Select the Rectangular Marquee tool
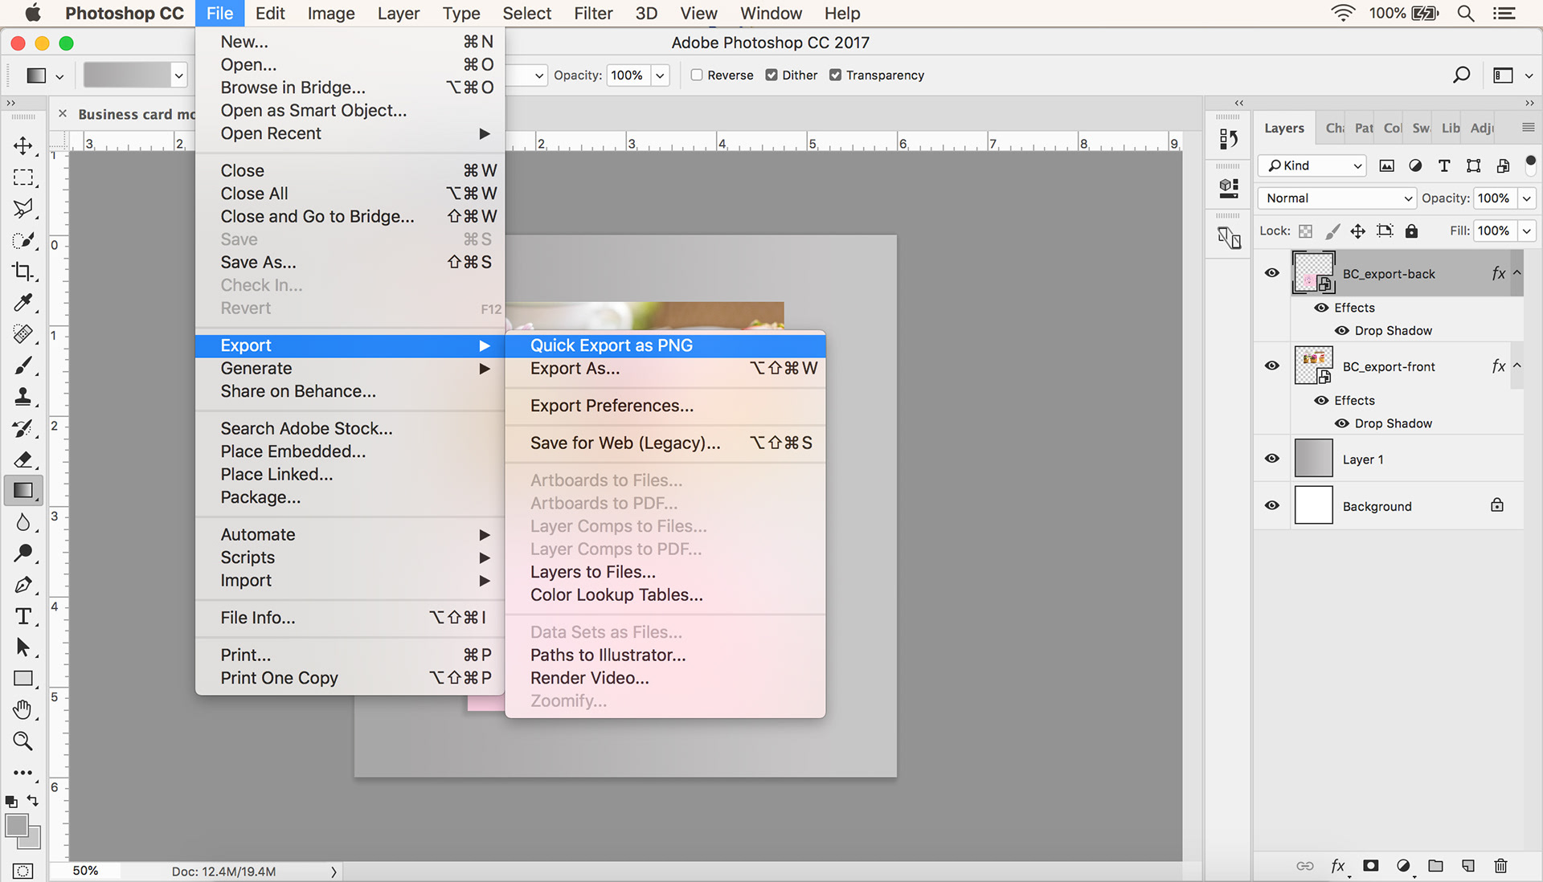The height and width of the screenshot is (882, 1543). point(23,177)
